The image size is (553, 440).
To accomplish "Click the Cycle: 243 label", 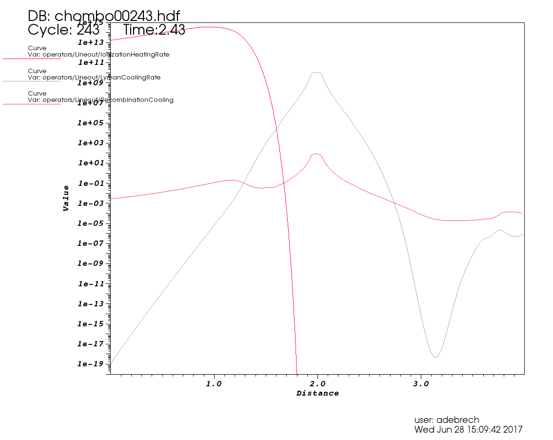I will pos(63,30).
